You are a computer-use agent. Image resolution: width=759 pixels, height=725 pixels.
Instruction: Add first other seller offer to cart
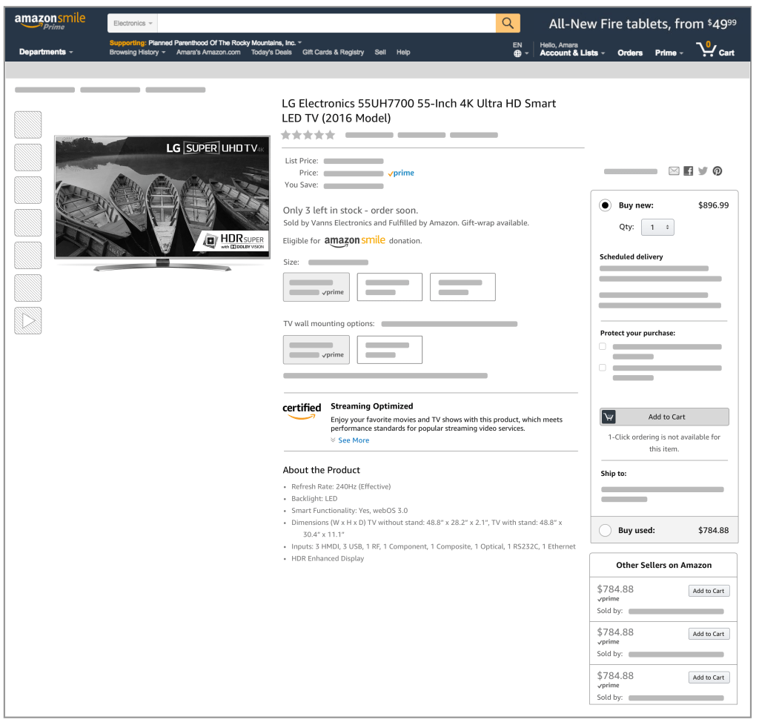709,591
